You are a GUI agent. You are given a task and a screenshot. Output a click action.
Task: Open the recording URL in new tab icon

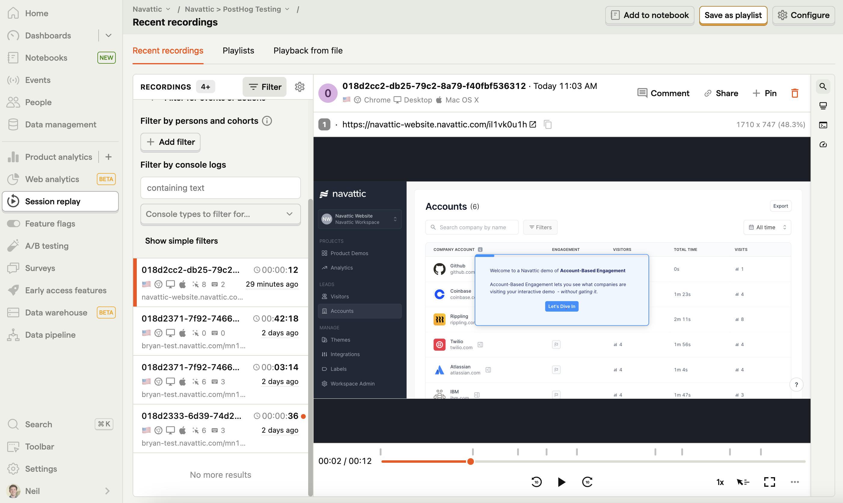coord(533,124)
